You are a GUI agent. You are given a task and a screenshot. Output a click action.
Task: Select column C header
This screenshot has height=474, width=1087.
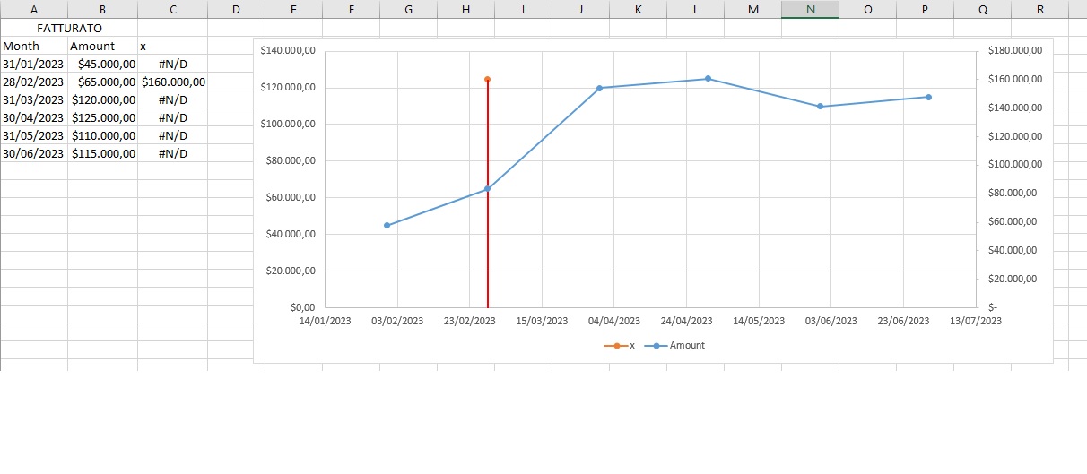(x=172, y=10)
